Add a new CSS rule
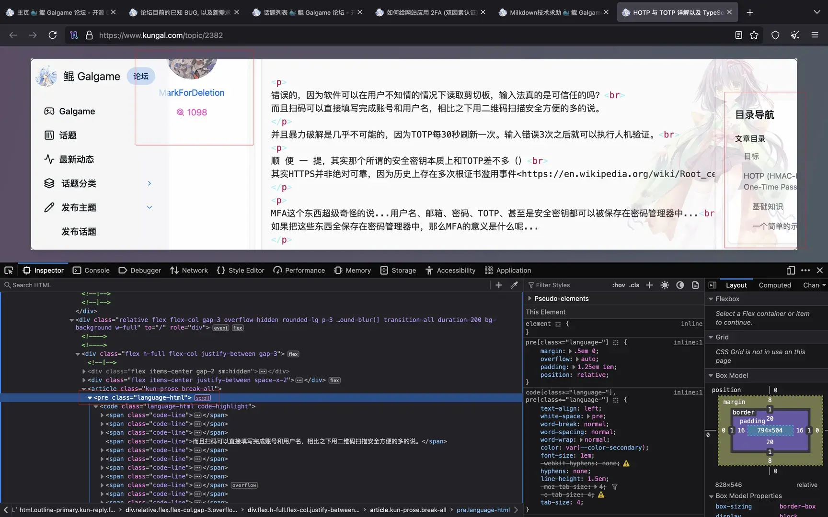 click(649, 285)
